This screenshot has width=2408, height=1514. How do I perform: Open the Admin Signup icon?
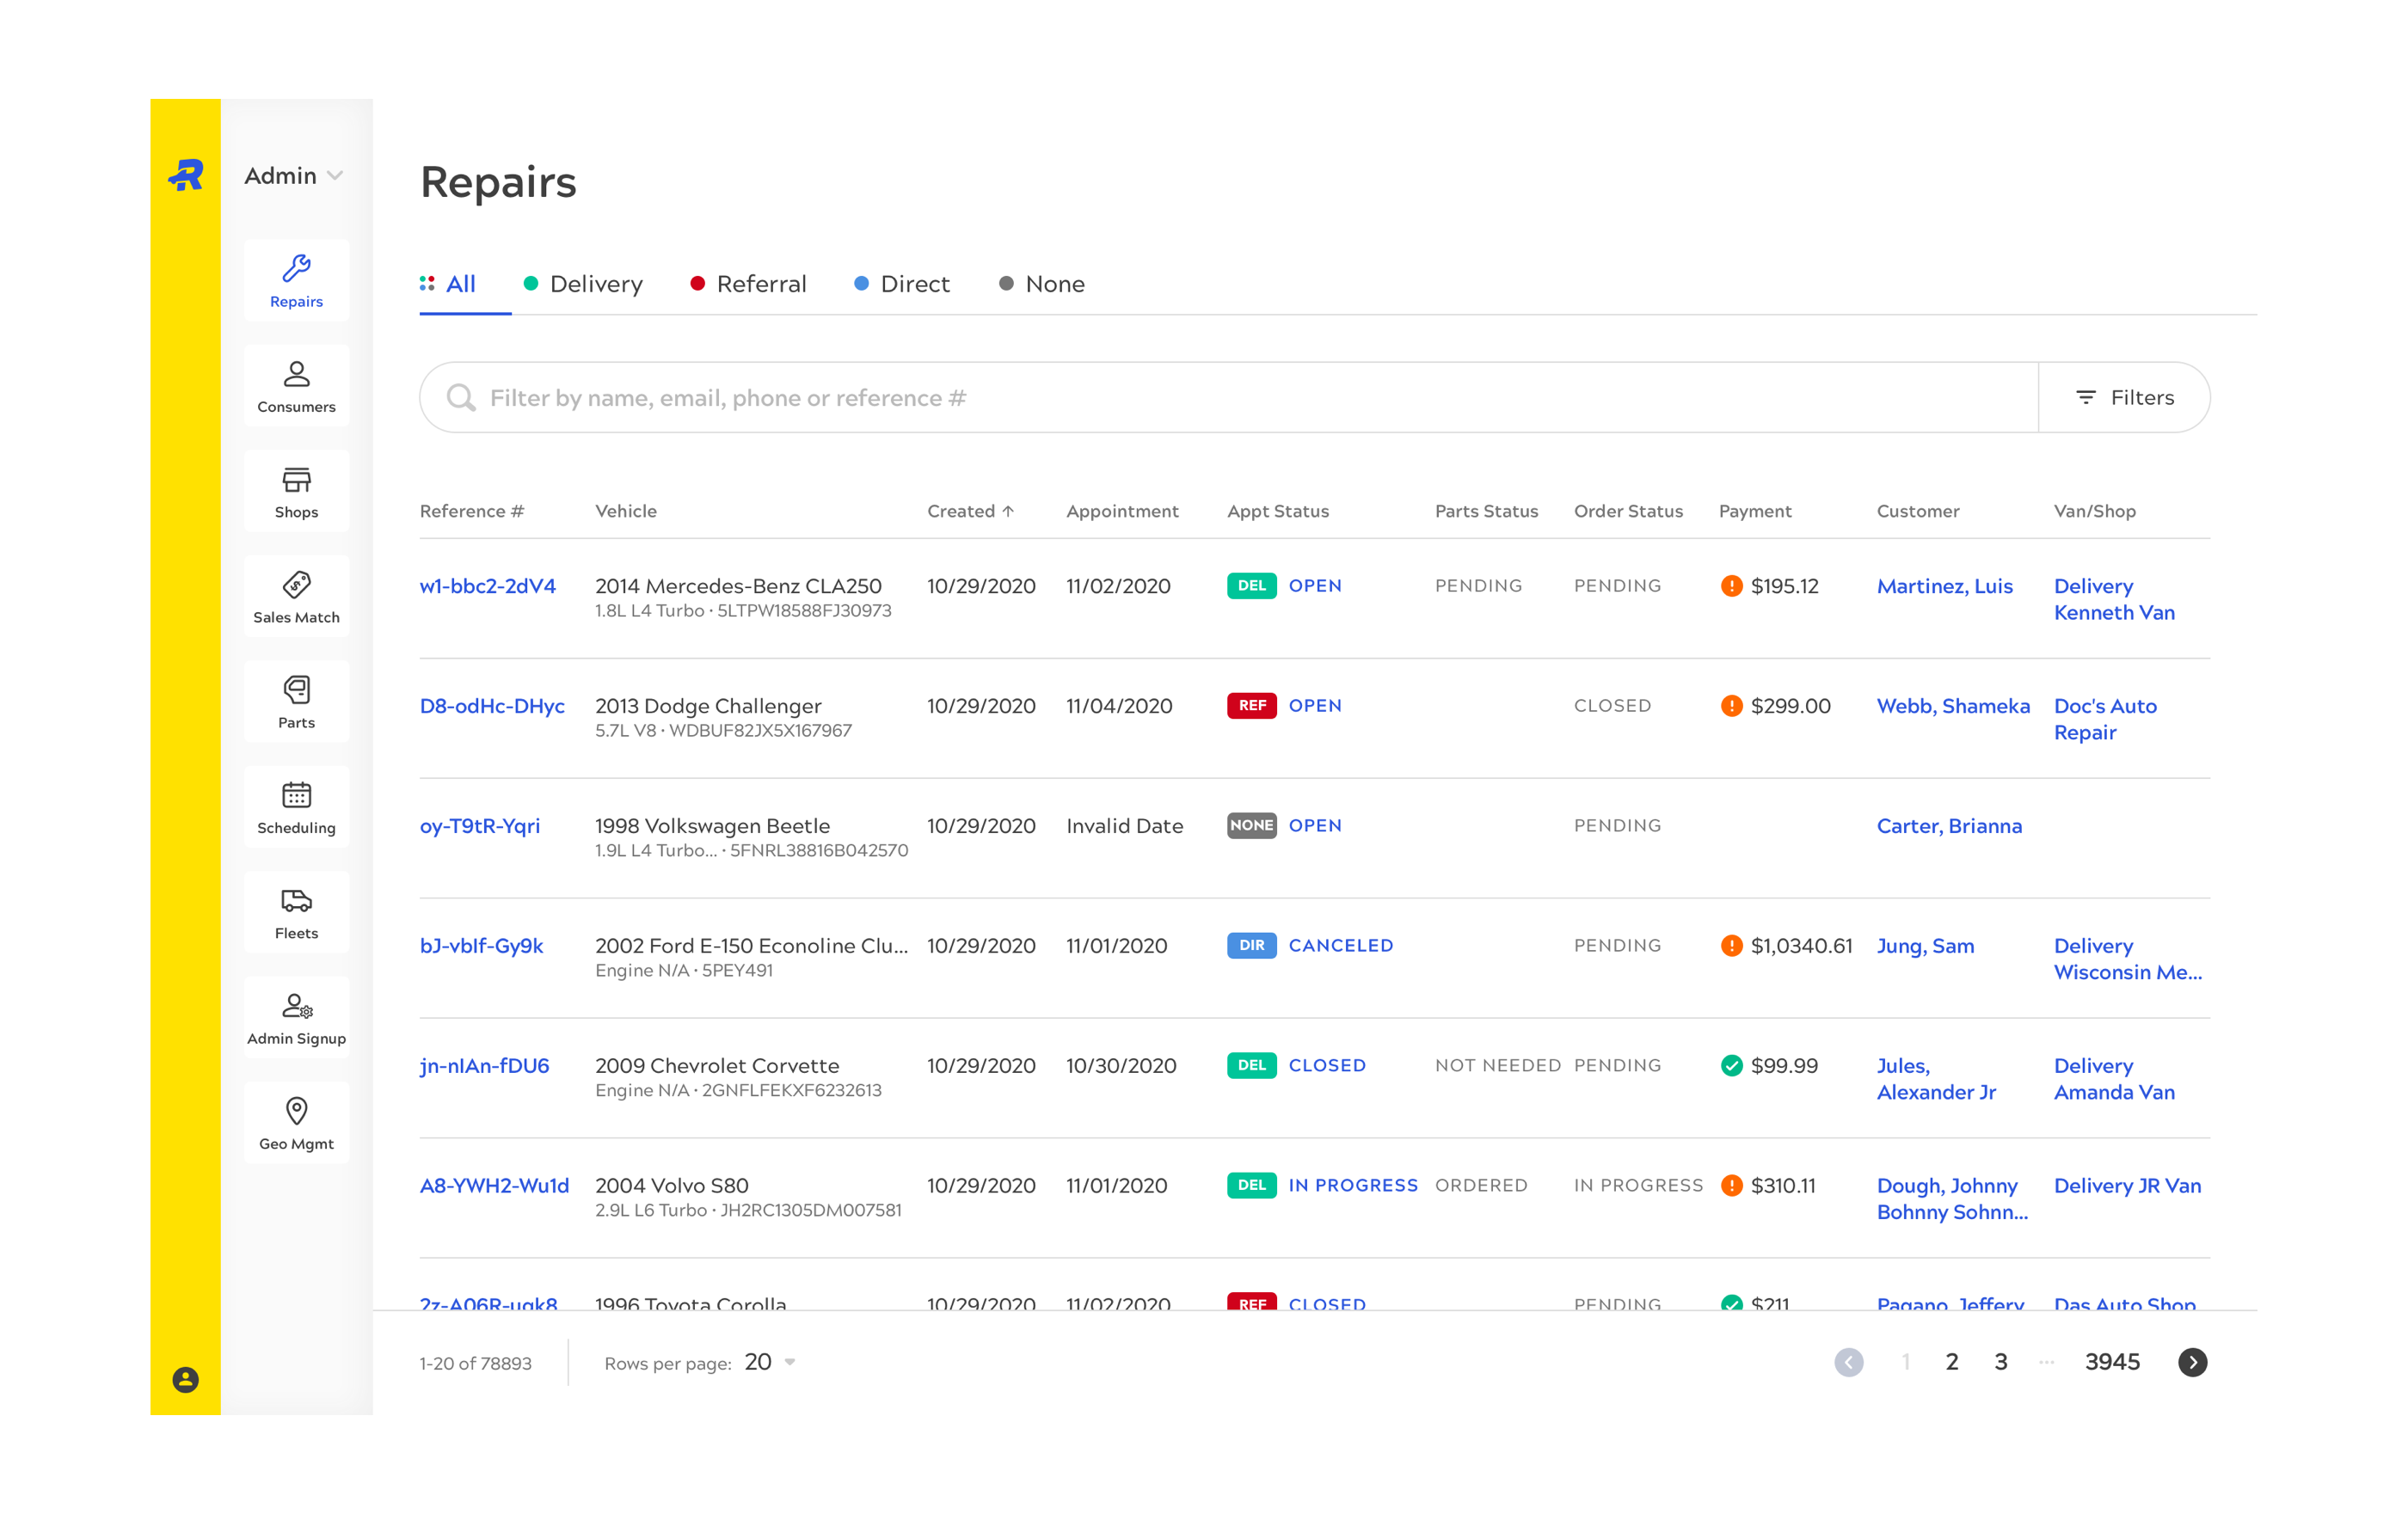[x=296, y=1018]
